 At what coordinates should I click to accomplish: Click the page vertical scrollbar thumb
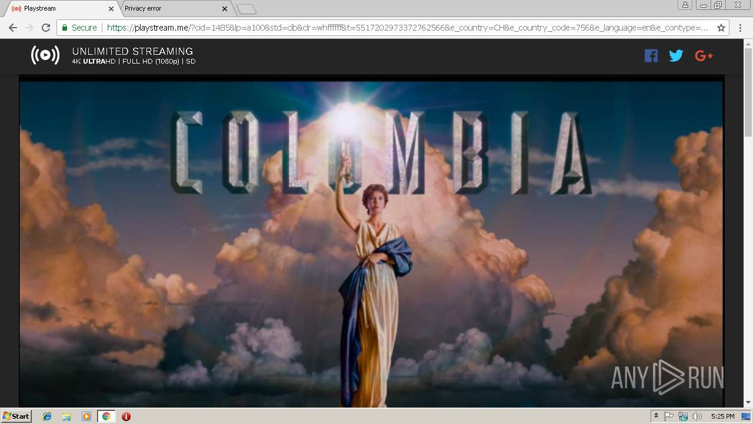[748, 91]
